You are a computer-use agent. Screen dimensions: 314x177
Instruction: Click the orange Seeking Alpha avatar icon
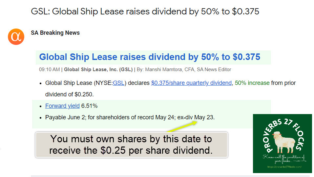(16, 36)
